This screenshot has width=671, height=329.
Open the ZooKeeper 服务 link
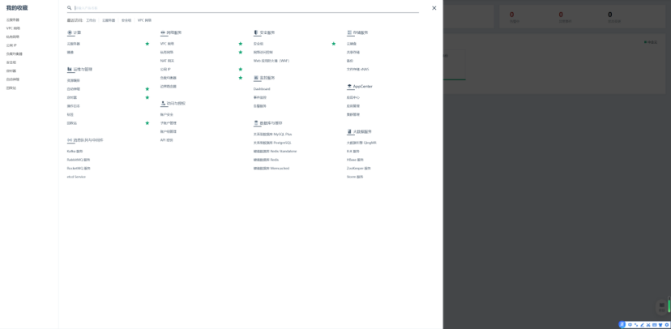[359, 168]
